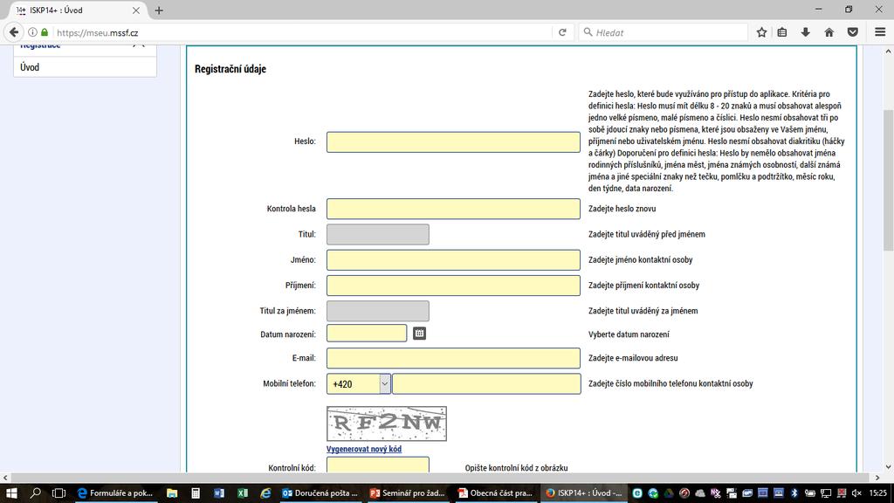
Task: Open Word from the taskbar
Action: point(219,493)
